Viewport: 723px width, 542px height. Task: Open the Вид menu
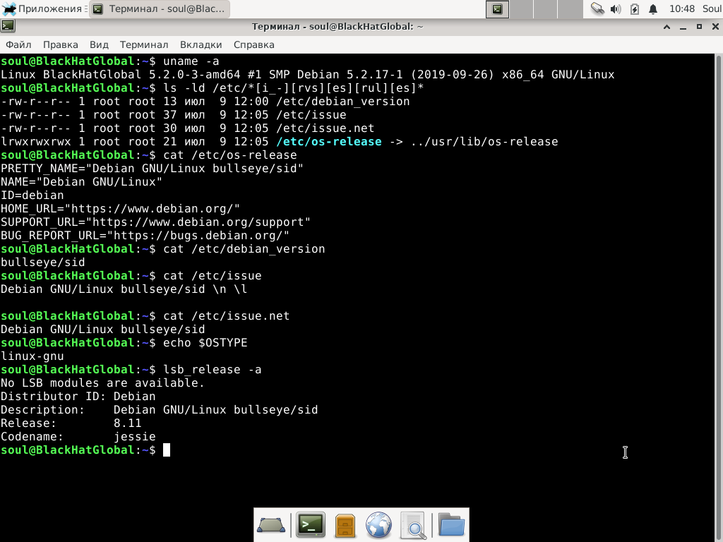tap(99, 44)
